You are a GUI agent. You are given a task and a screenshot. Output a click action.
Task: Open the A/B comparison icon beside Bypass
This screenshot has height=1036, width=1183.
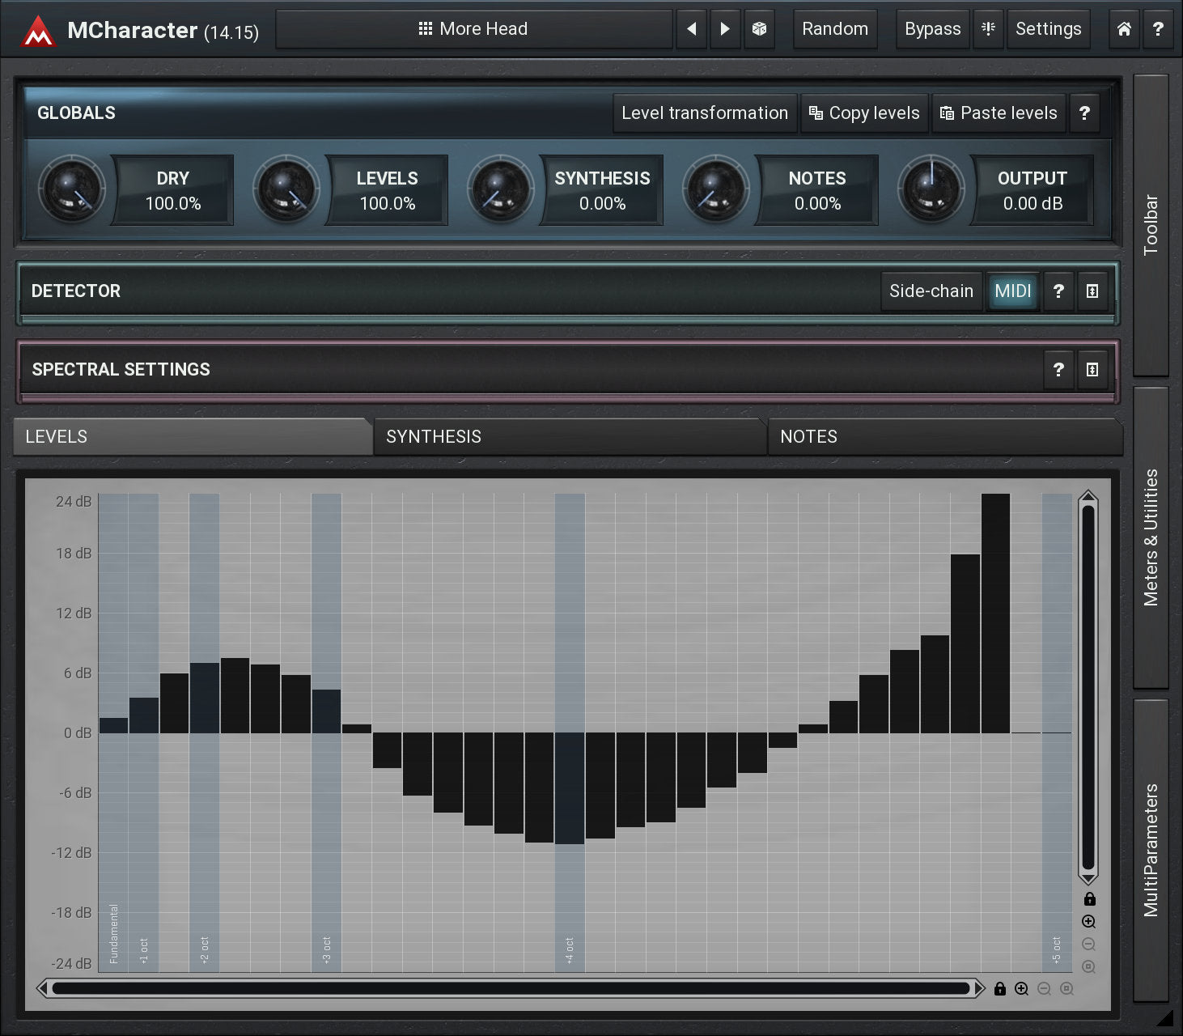988,29
